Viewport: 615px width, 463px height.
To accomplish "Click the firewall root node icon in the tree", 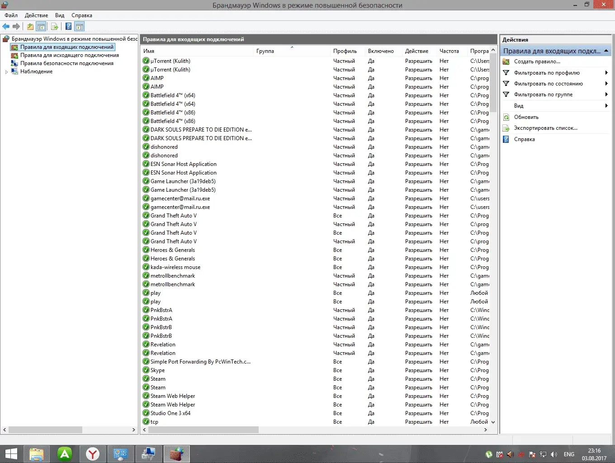I will pyautogui.click(x=6, y=39).
